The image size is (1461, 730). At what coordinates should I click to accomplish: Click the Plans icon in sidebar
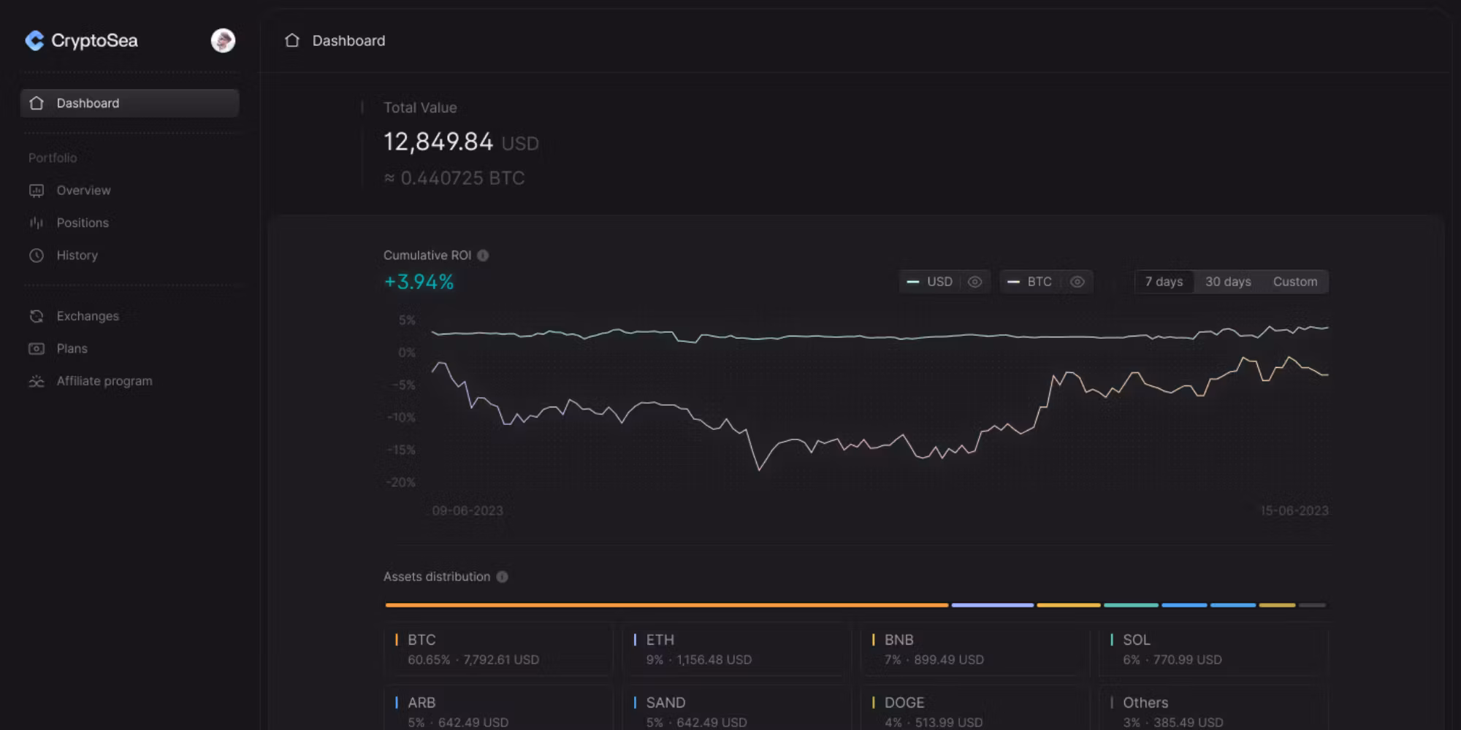pyautogui.click(x=37, y=349)
